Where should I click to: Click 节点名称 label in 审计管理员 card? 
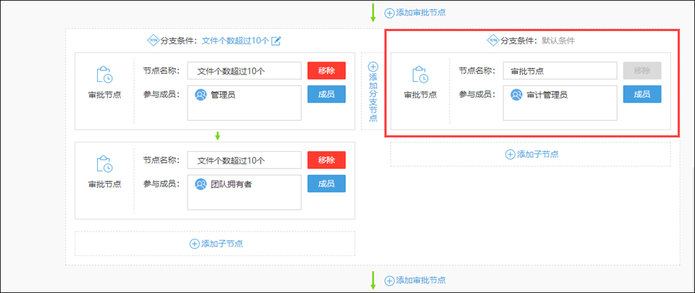point(476,70)
